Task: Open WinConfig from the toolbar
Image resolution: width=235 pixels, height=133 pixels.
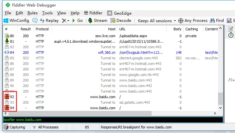Action: point(16,21)
